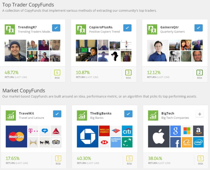Open the TheBigBanks fund name link

[x=101, y=113]
